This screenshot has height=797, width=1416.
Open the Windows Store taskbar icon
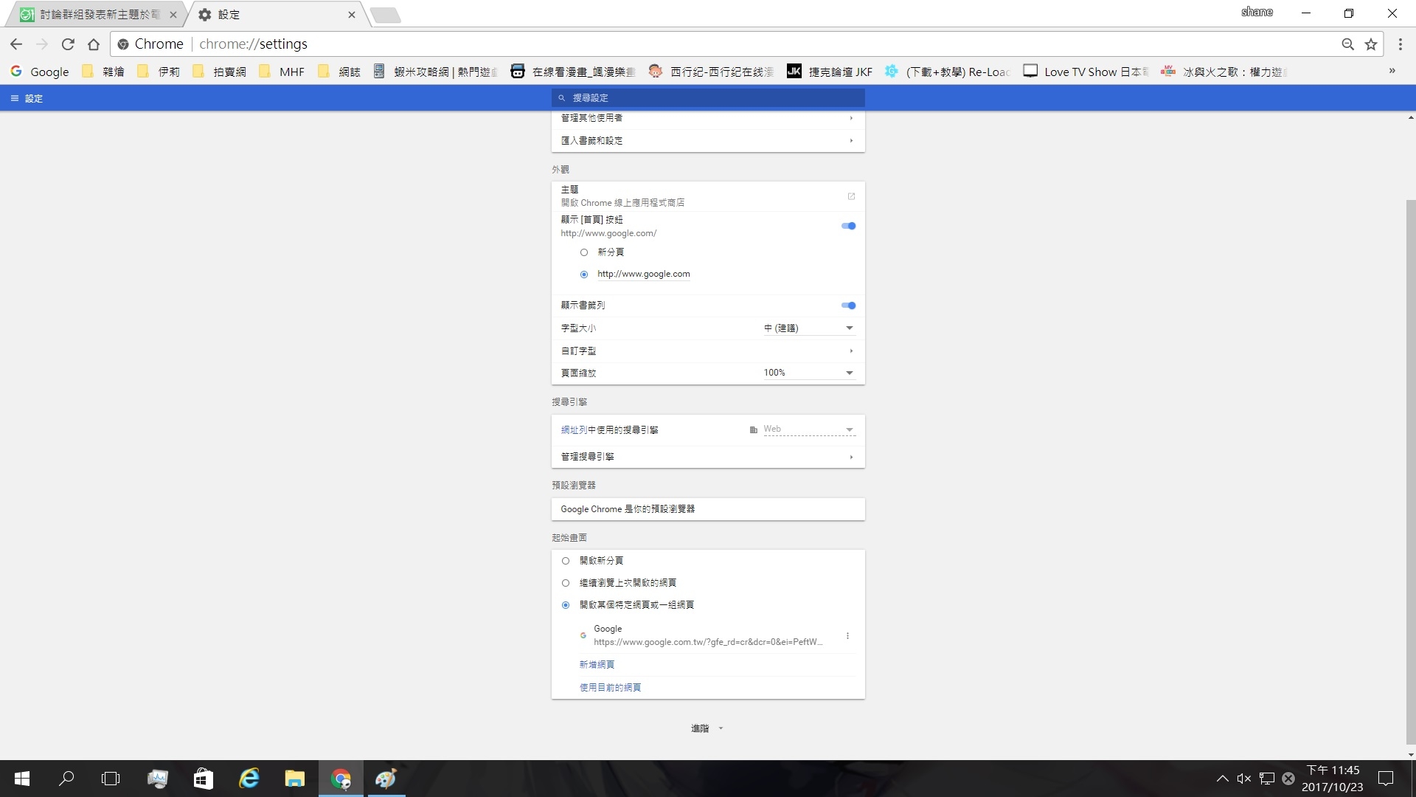pos(203,779)
